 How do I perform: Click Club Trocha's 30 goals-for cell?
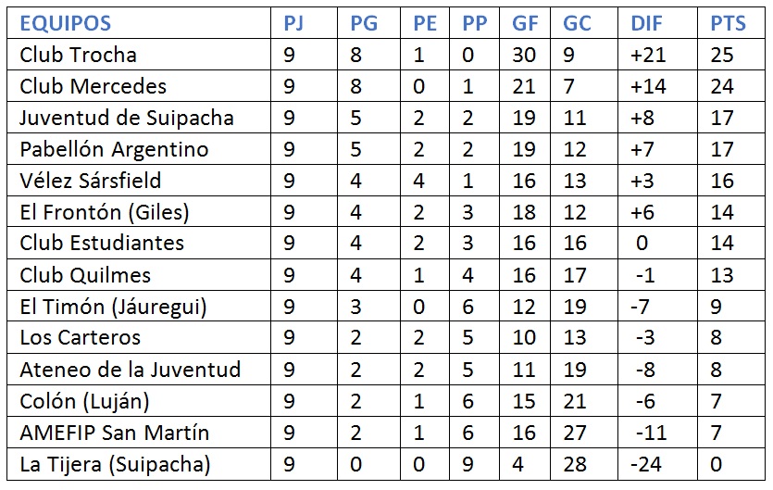524,55
